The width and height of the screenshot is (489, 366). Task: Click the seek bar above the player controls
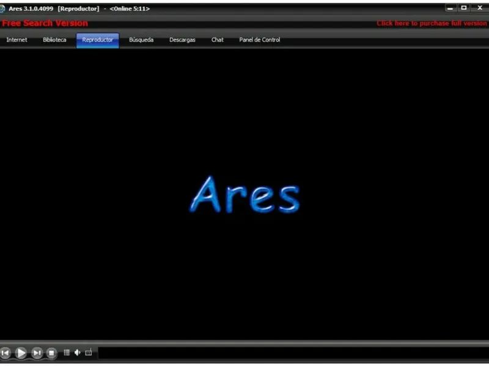[244, 343]
